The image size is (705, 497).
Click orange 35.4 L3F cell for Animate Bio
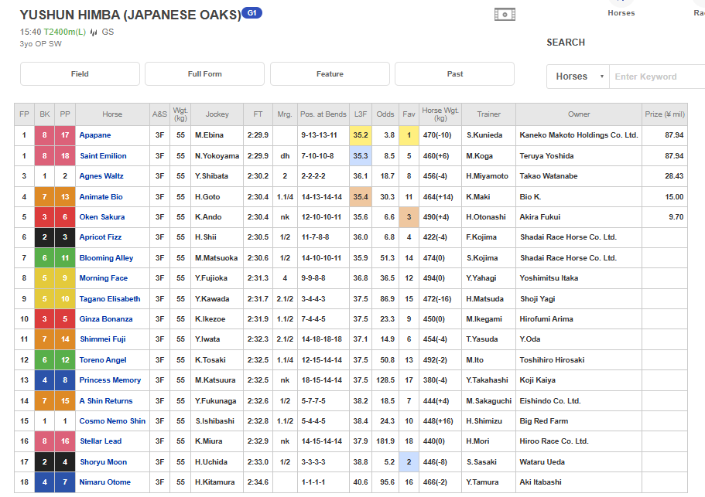coord(361,196)
